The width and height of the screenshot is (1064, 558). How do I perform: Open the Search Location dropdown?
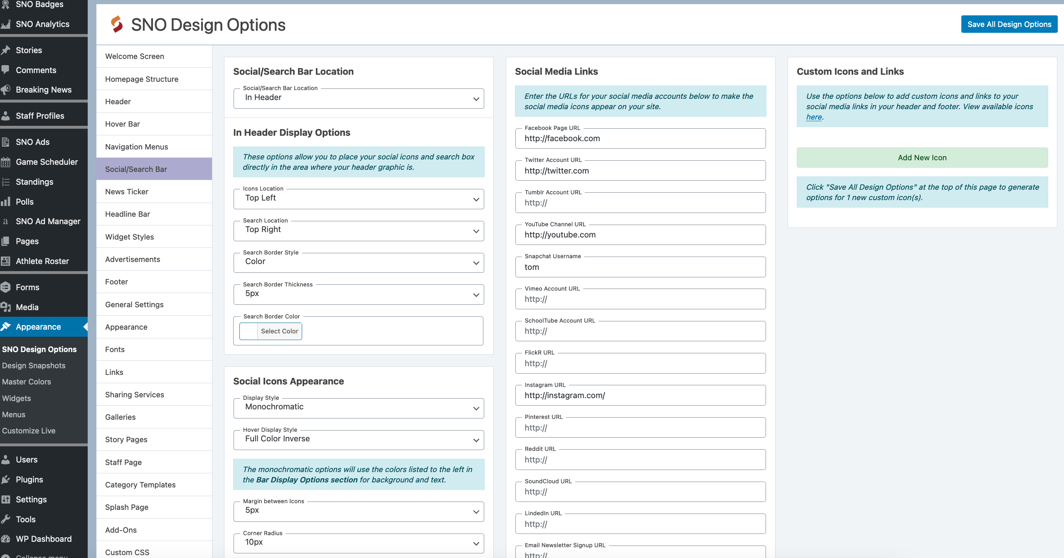click(359, 231)
